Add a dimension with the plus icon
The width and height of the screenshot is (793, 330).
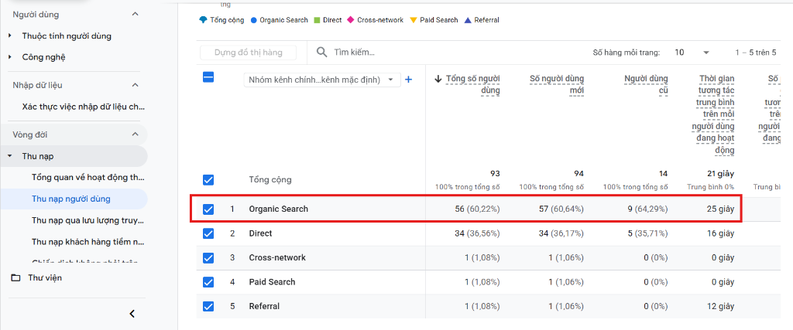click(409, 80)
